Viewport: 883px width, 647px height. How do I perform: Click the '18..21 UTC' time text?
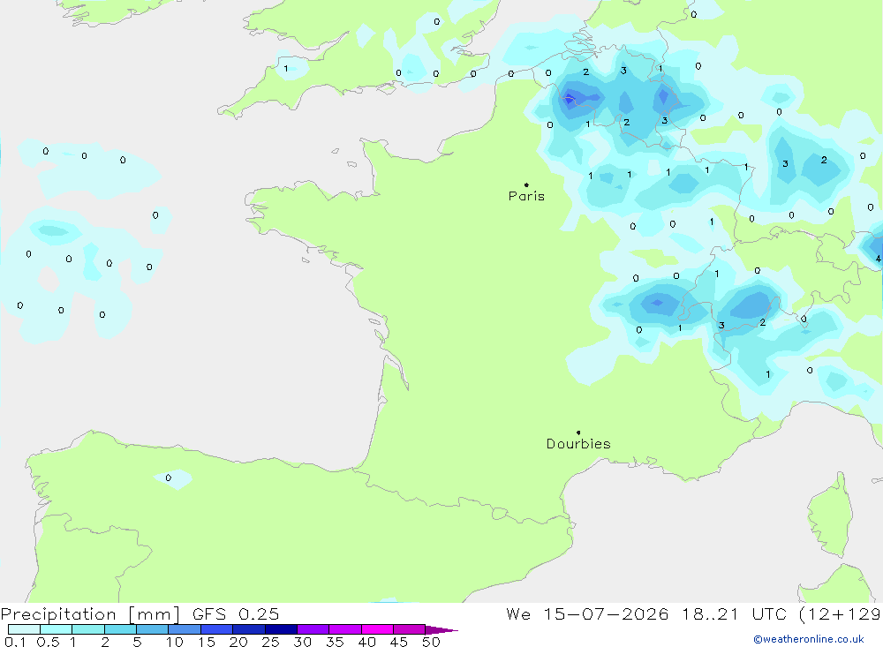pos(734,614)
